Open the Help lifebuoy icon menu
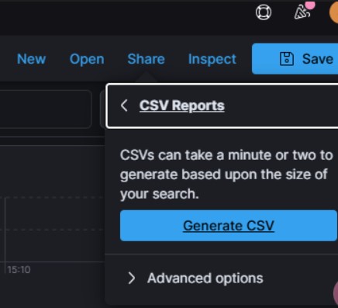The height and width of the screenshot is (308, 338). [264, 12]
